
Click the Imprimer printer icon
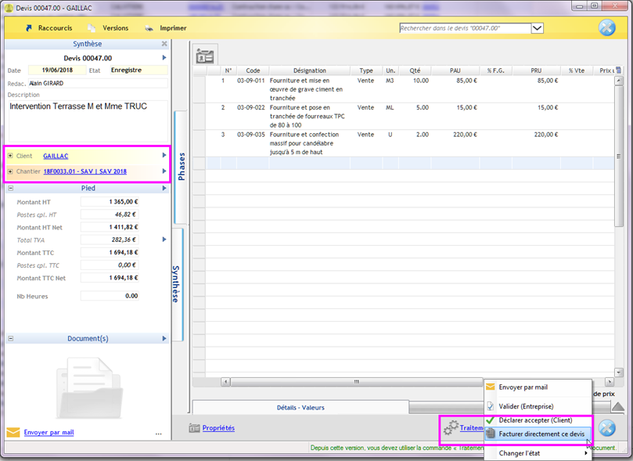click(149, 28)
